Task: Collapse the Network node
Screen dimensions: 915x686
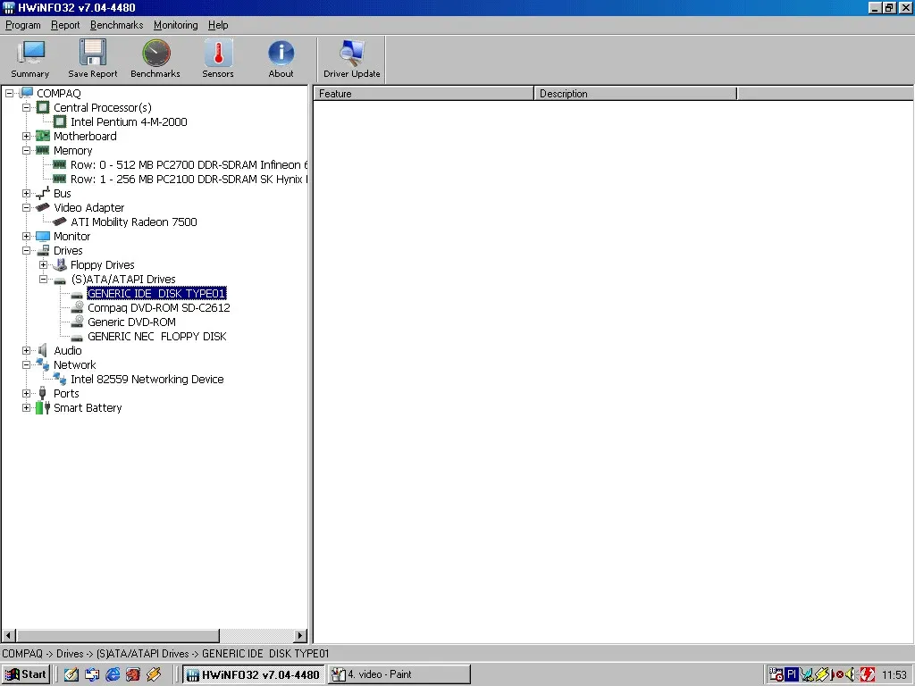Action: point(26,364)
